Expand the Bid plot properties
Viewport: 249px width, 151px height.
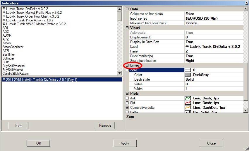pos(127,103)
